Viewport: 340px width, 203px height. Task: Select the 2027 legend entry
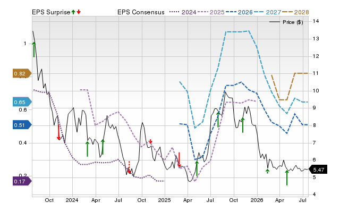pyautogui.click(x=267, y=12)
